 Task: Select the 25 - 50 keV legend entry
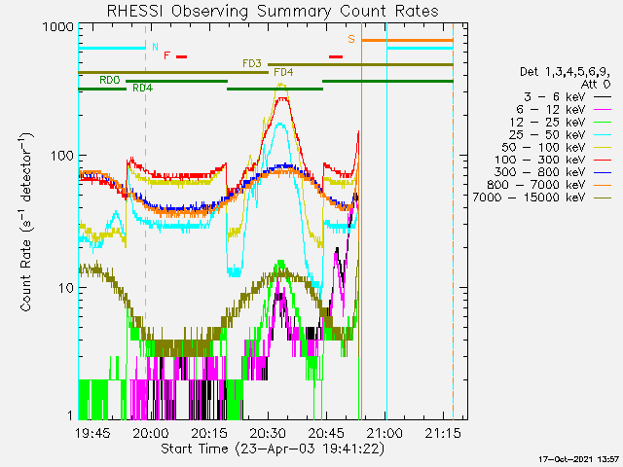pos(561,134)
